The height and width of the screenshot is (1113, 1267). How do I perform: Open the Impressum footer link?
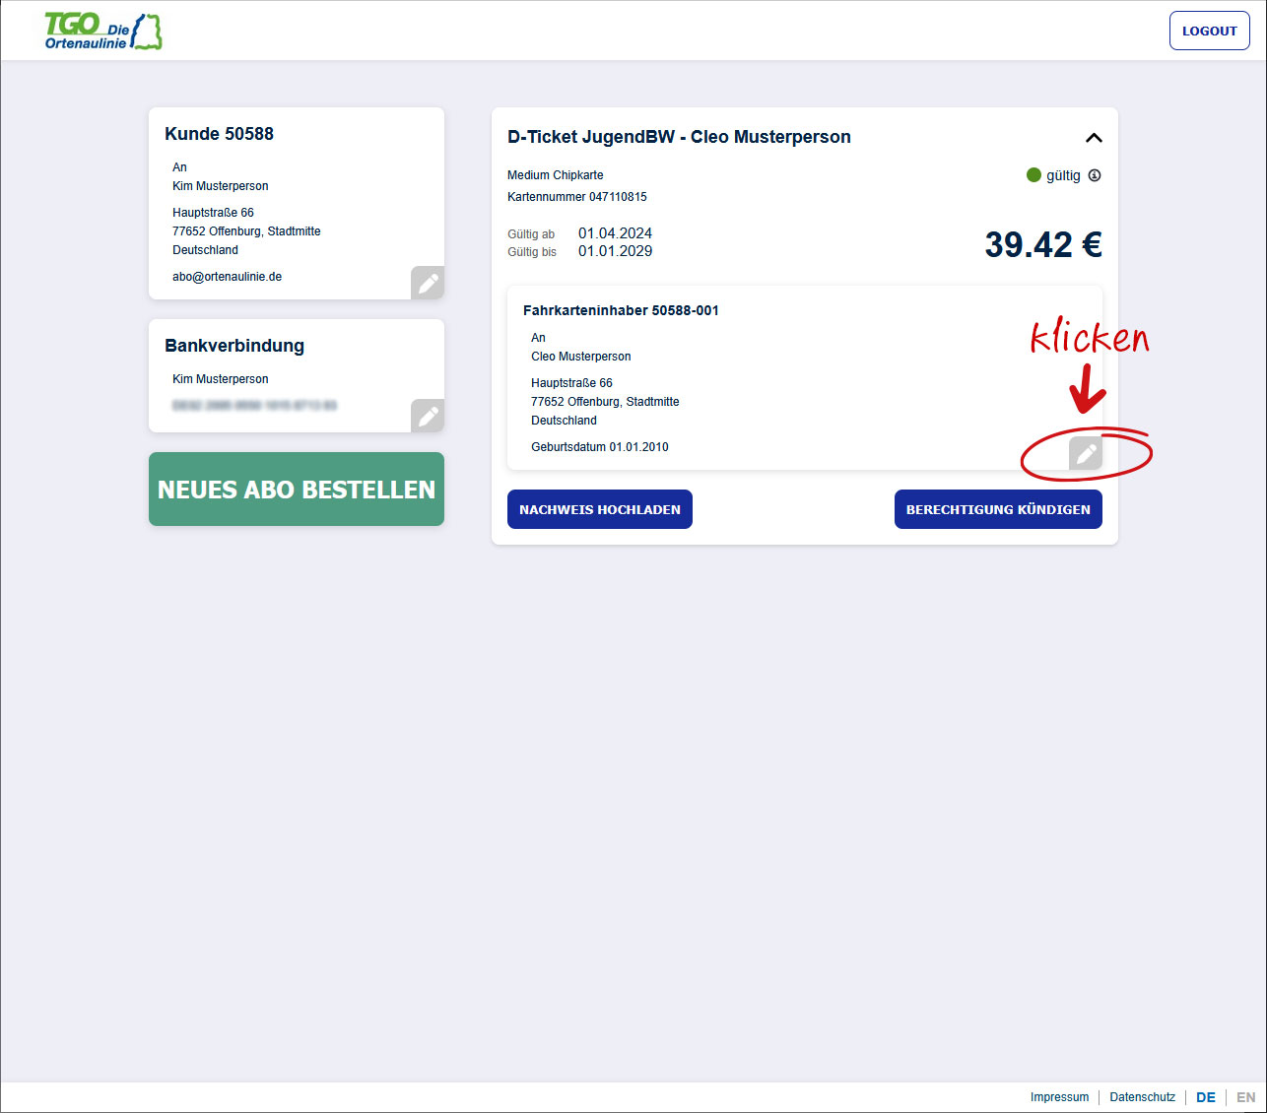(1059, 1097)
